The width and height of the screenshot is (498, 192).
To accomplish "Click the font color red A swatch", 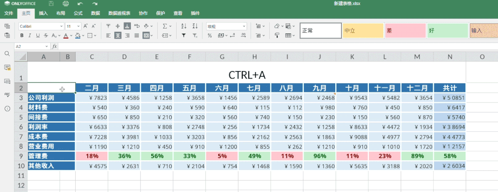I will [65, 35].
